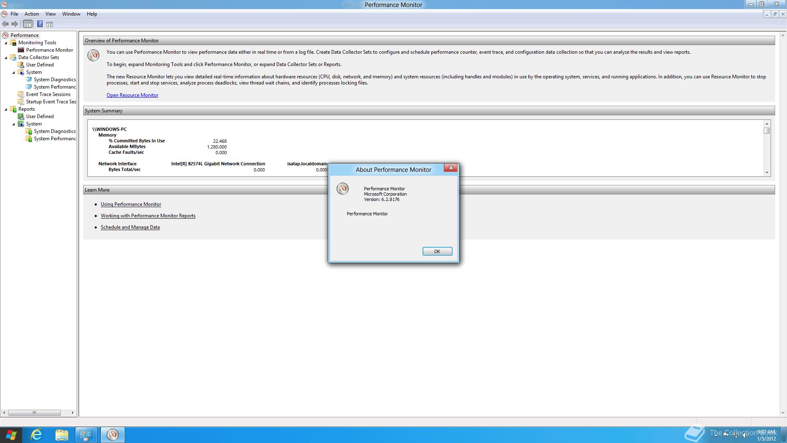Collapse the Reports tree node
787x443 pixels.
point(6,109)
